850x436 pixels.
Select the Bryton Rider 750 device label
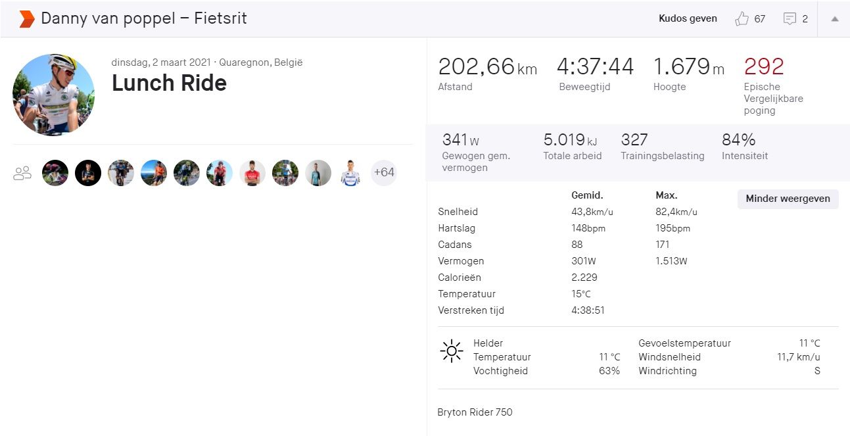click(475, 412)
